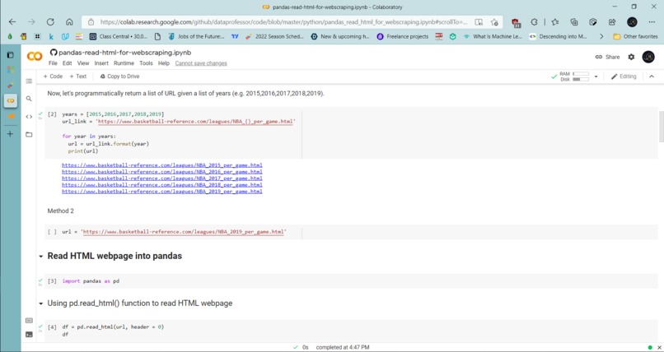Open the NBA_2017_per_game.html output link
Image resolution: width=664 pixels, height=352 pixels.
[x=162, y=178]
